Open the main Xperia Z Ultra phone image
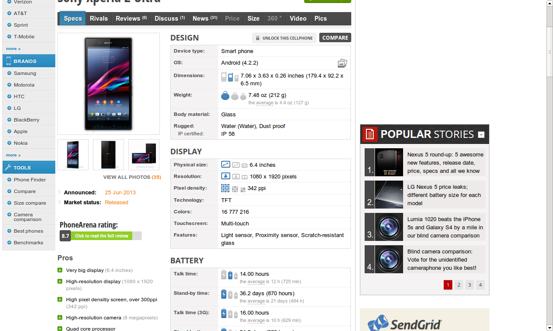Viewport: 553px width, 331px height. click(x=108, y=84)
